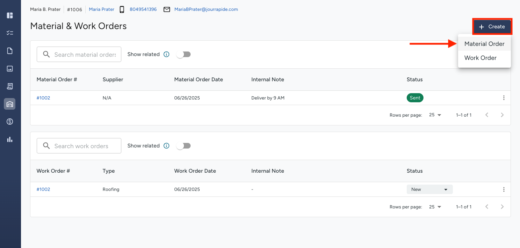The width and height of the screenshot is (520, 248).
Task: Go to previous page of work orders
Action: (487, 207)
